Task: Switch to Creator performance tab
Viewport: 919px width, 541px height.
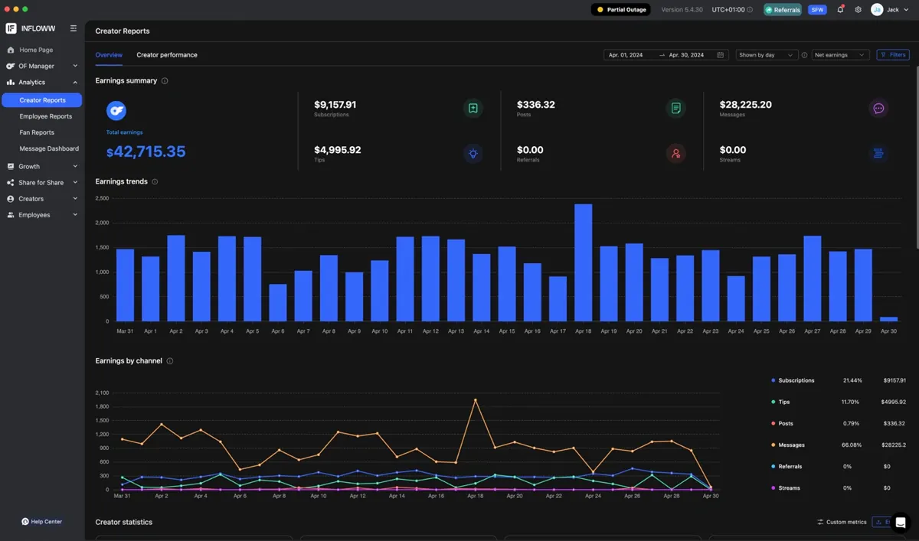Action: coord(167,55)
